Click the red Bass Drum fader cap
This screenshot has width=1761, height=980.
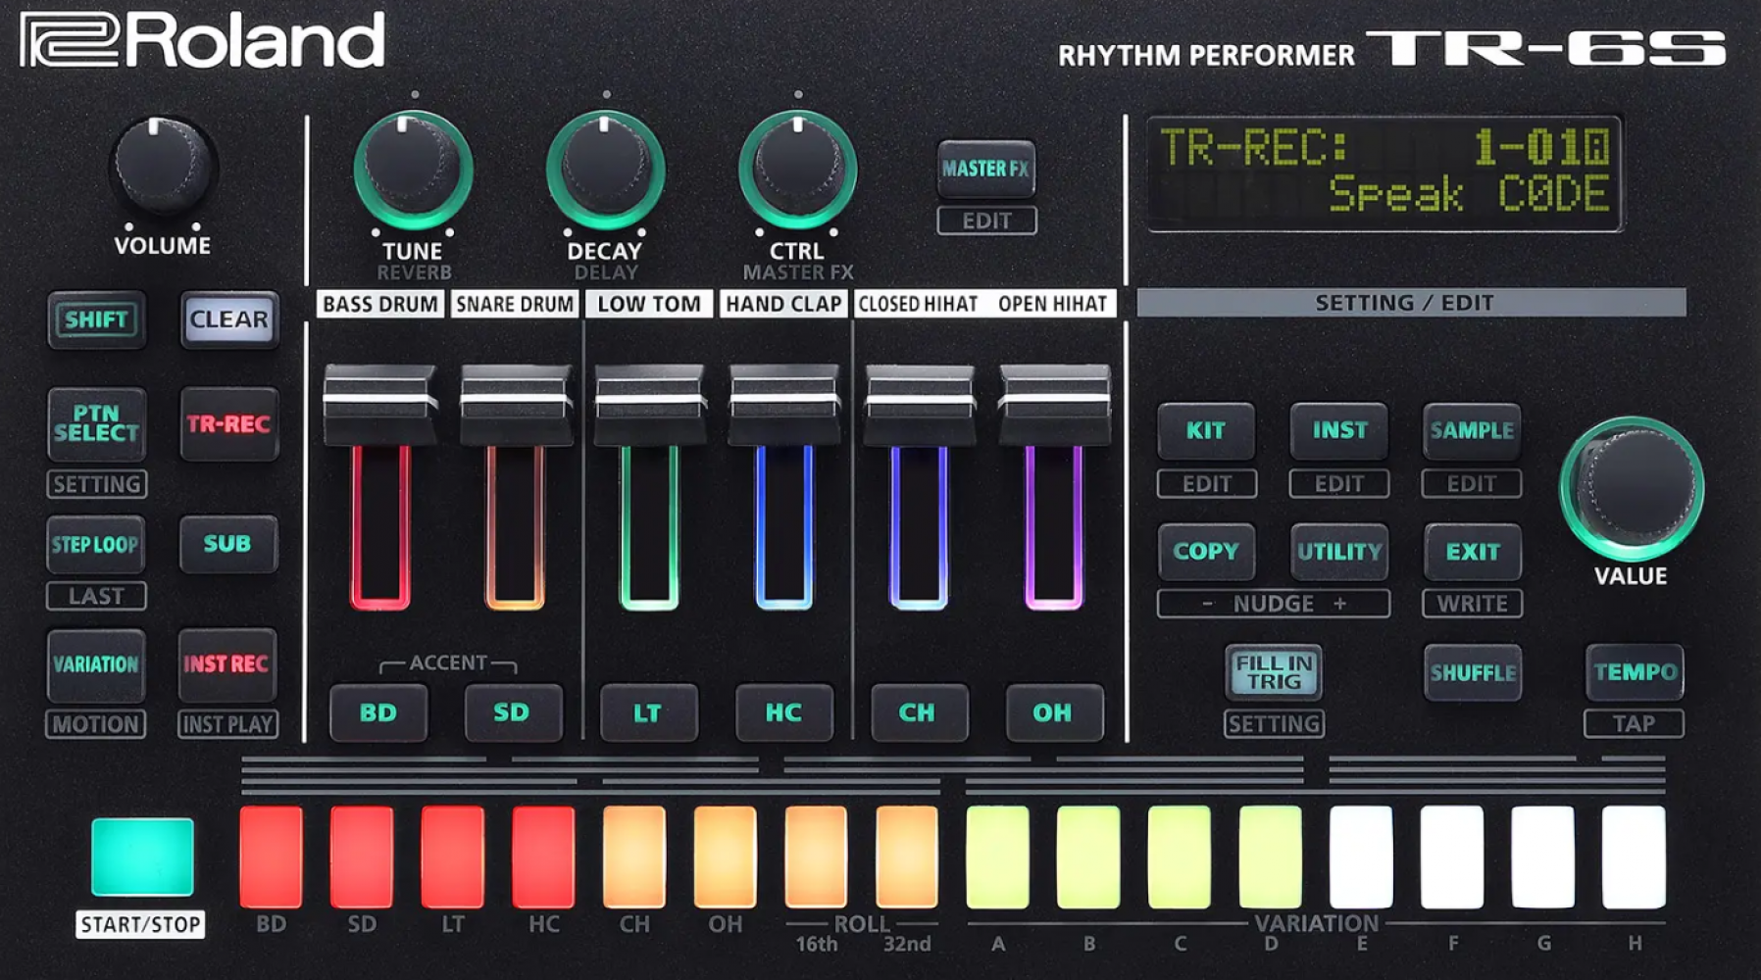(379, 404)
